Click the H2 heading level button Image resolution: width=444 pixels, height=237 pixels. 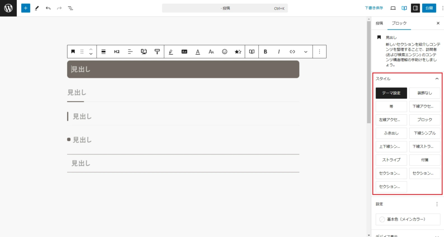(x=117, y=51)
